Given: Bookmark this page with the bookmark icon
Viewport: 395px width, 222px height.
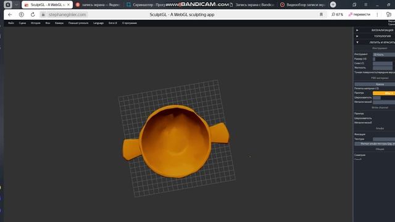Looking at the screenshot, I should coord(321,15).
